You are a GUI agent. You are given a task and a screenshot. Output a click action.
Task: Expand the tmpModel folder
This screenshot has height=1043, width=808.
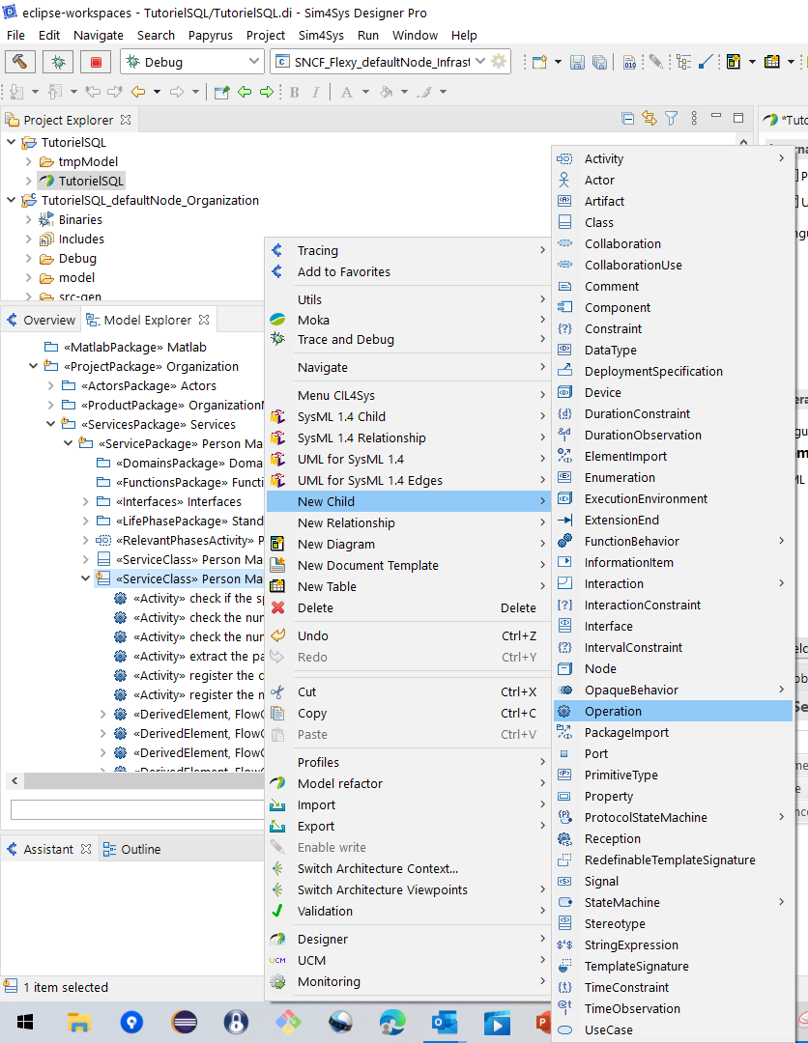(29, 161)
